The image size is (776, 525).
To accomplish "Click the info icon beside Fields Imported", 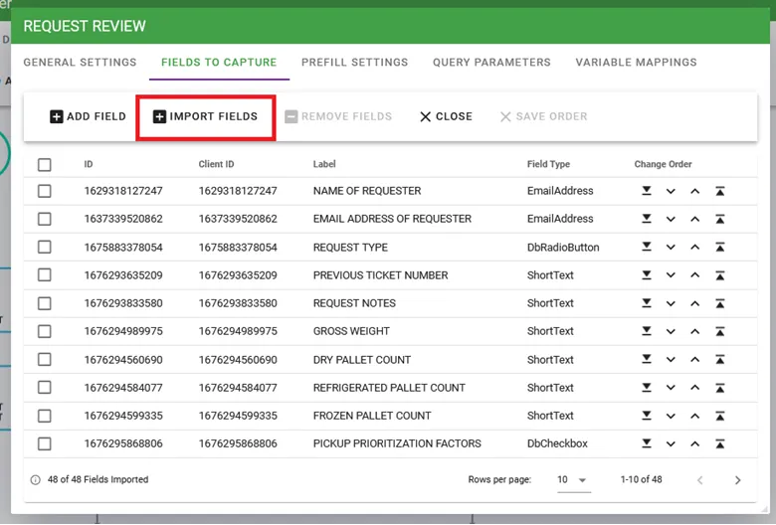I will point(36,480).
